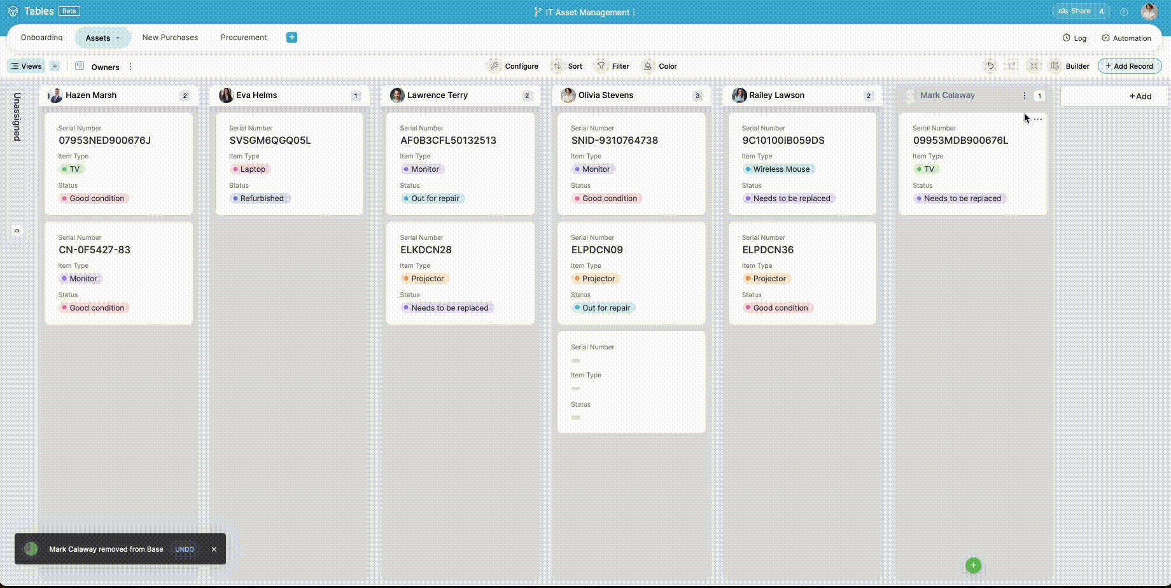The height and width of the screenshot is (588, 1171).
Task: Click Needs to be replaced on ELKDCN28
Action: tap(447, 308)
